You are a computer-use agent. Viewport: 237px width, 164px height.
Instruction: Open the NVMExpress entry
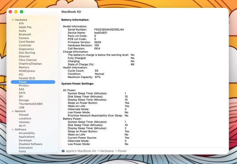pos(27,71)
